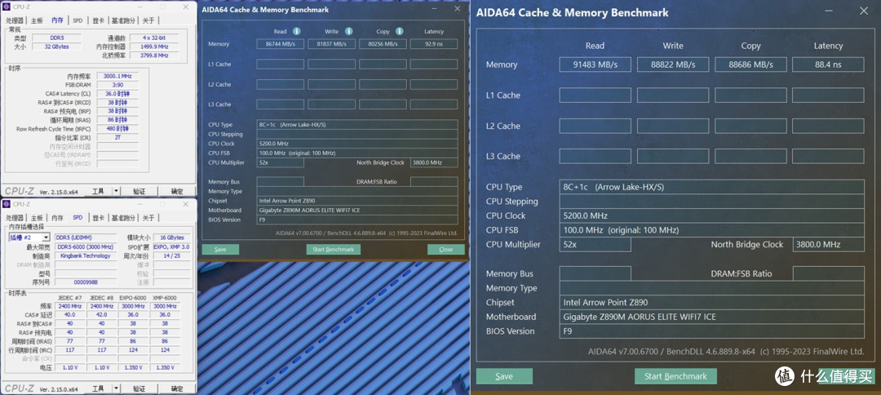Click the empty L1 Cache Read field in large AIDA64

[595, 95]
